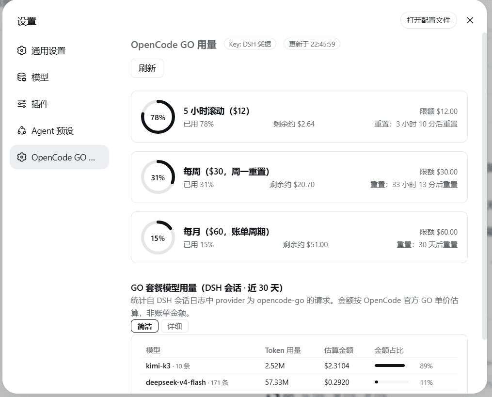Click the deepseek-v4-flash 11% share bar
492x397 pixels.
click(x=392, y=382)
